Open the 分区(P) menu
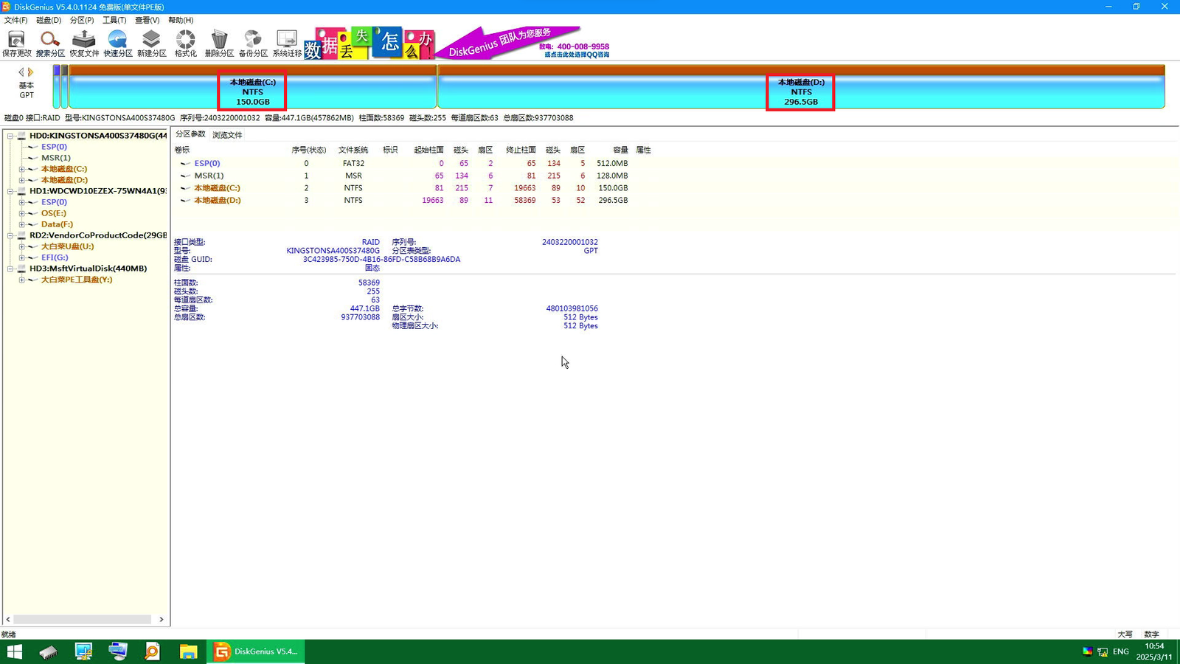This screenshot has width=1180, height=664. (82, 20)
